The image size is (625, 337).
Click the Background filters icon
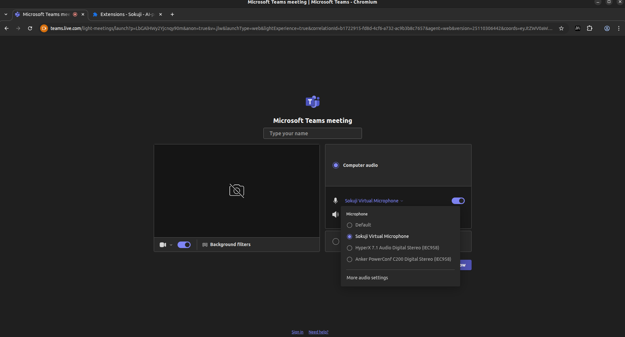[x=205, y=245]
